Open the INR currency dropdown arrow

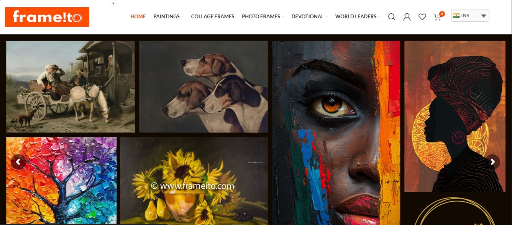[484, 16]
